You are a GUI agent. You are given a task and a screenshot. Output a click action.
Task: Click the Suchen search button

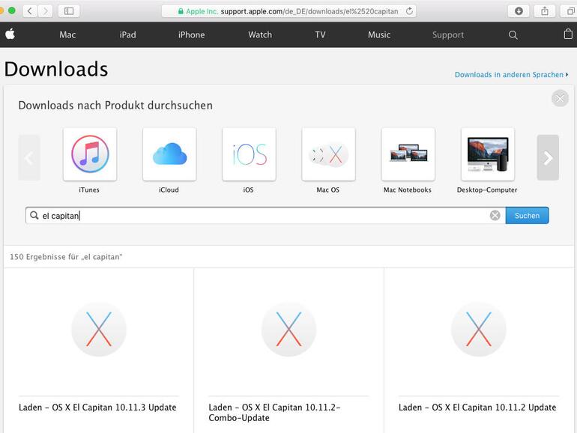coord(527,216)
